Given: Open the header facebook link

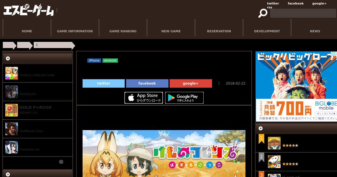Looking at the screenshot, I should 296,3.
